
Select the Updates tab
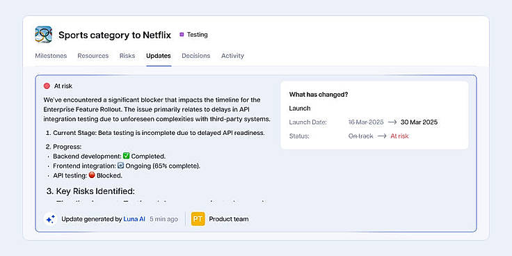point(159,56)
